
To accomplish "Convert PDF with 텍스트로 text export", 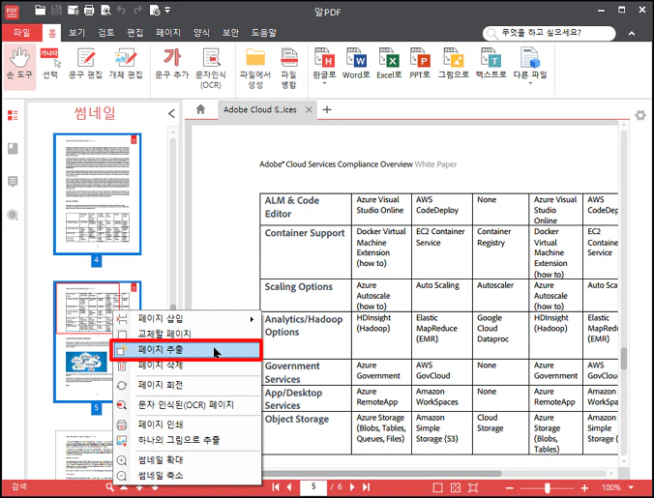I will [x=490, y=64].
